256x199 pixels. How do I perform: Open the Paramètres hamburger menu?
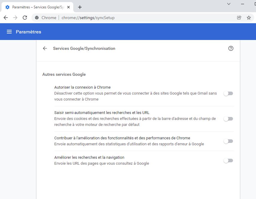tap(9, 32)
